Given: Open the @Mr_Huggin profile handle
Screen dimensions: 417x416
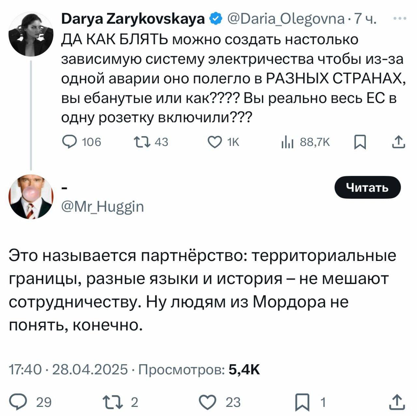Looking at the screenshot, I should [x=103, y=207].
